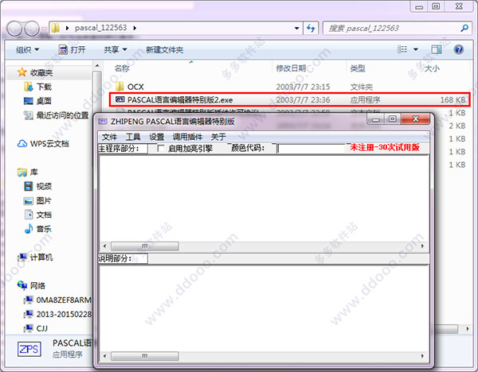This screenshot has width=478, height=372.
Task: Click the Explorer back navigation button
Action: coord(14,29)
